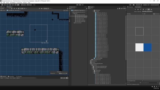Open the Coordinate Brush dropdown
Screen dimensions: 160x90
[x=135, y=81]
